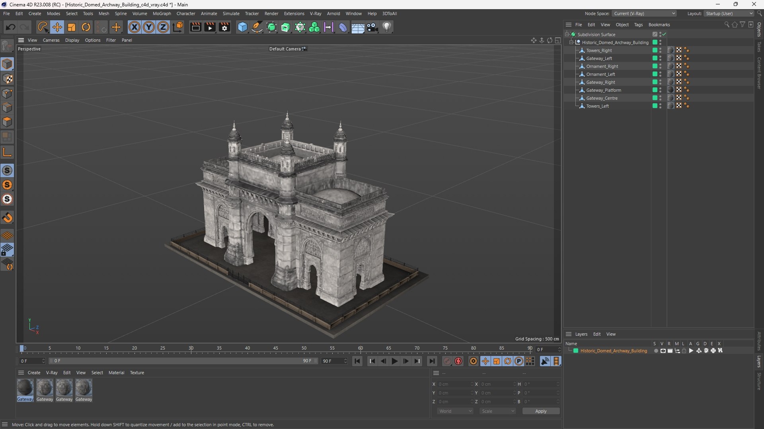Viewport: 764px width, 429px height.
Task: Toggle visibility dots for Towers_Right
Action: tap(660, 50)
